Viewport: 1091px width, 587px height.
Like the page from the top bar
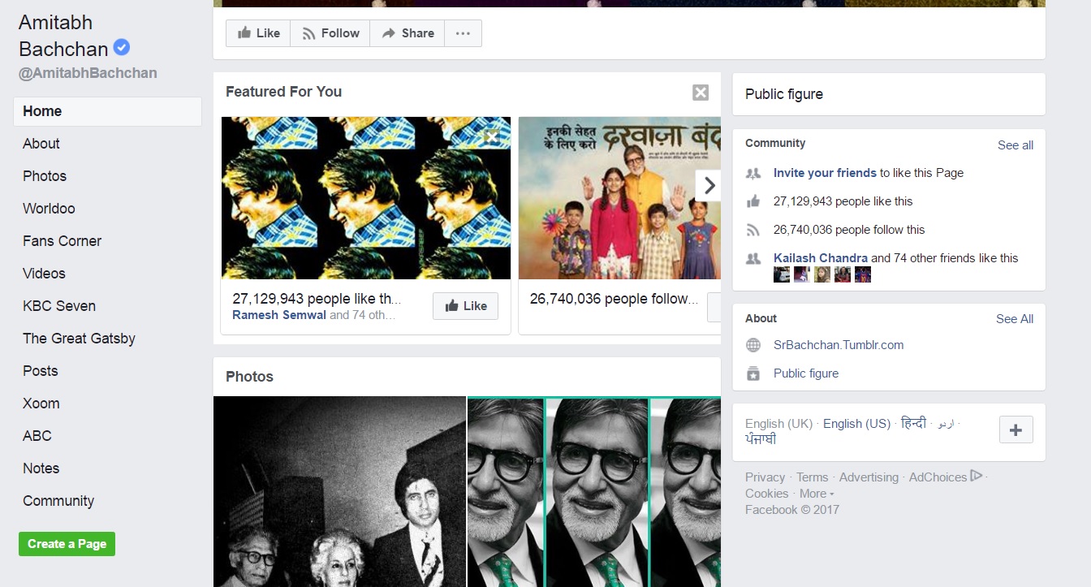(258, 33)
